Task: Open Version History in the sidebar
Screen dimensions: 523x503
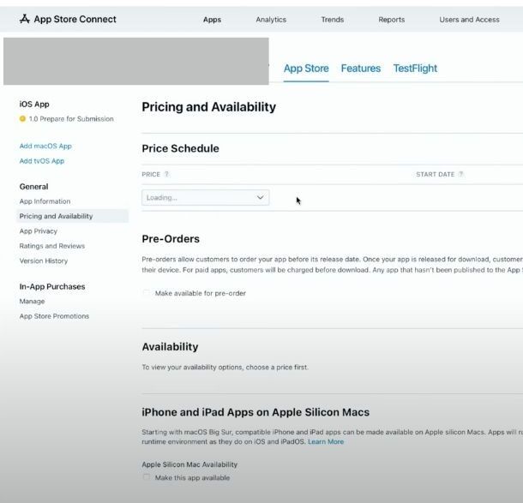Action: click(x=44, y=261)
